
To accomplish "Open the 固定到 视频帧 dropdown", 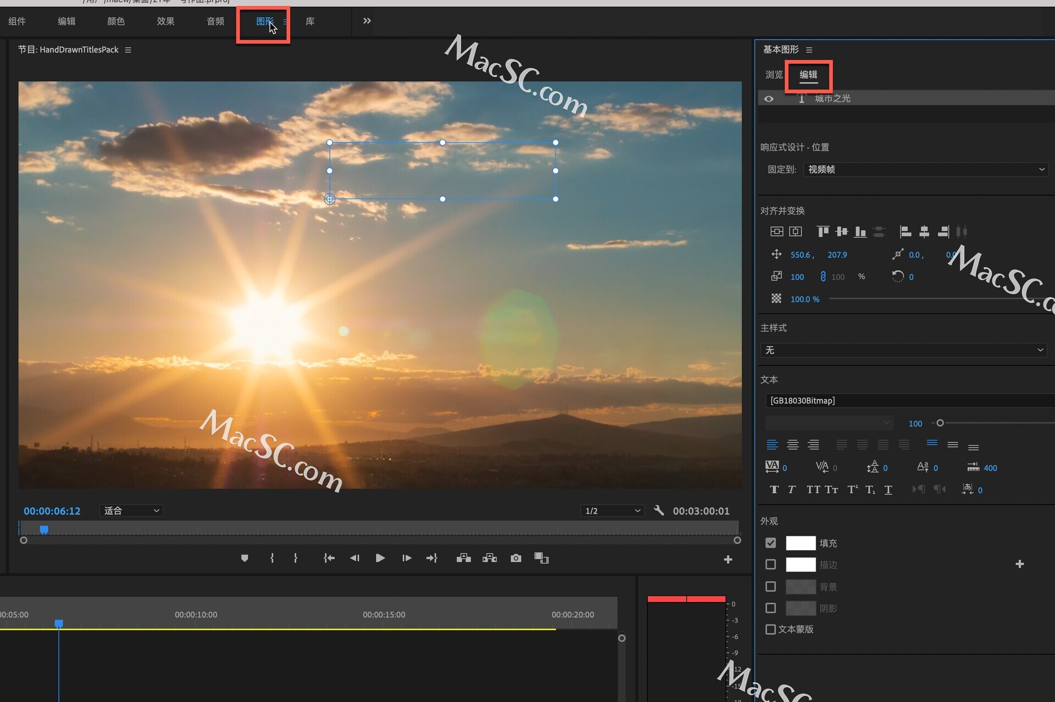I will pyautogui.click(x=925, y=169).
